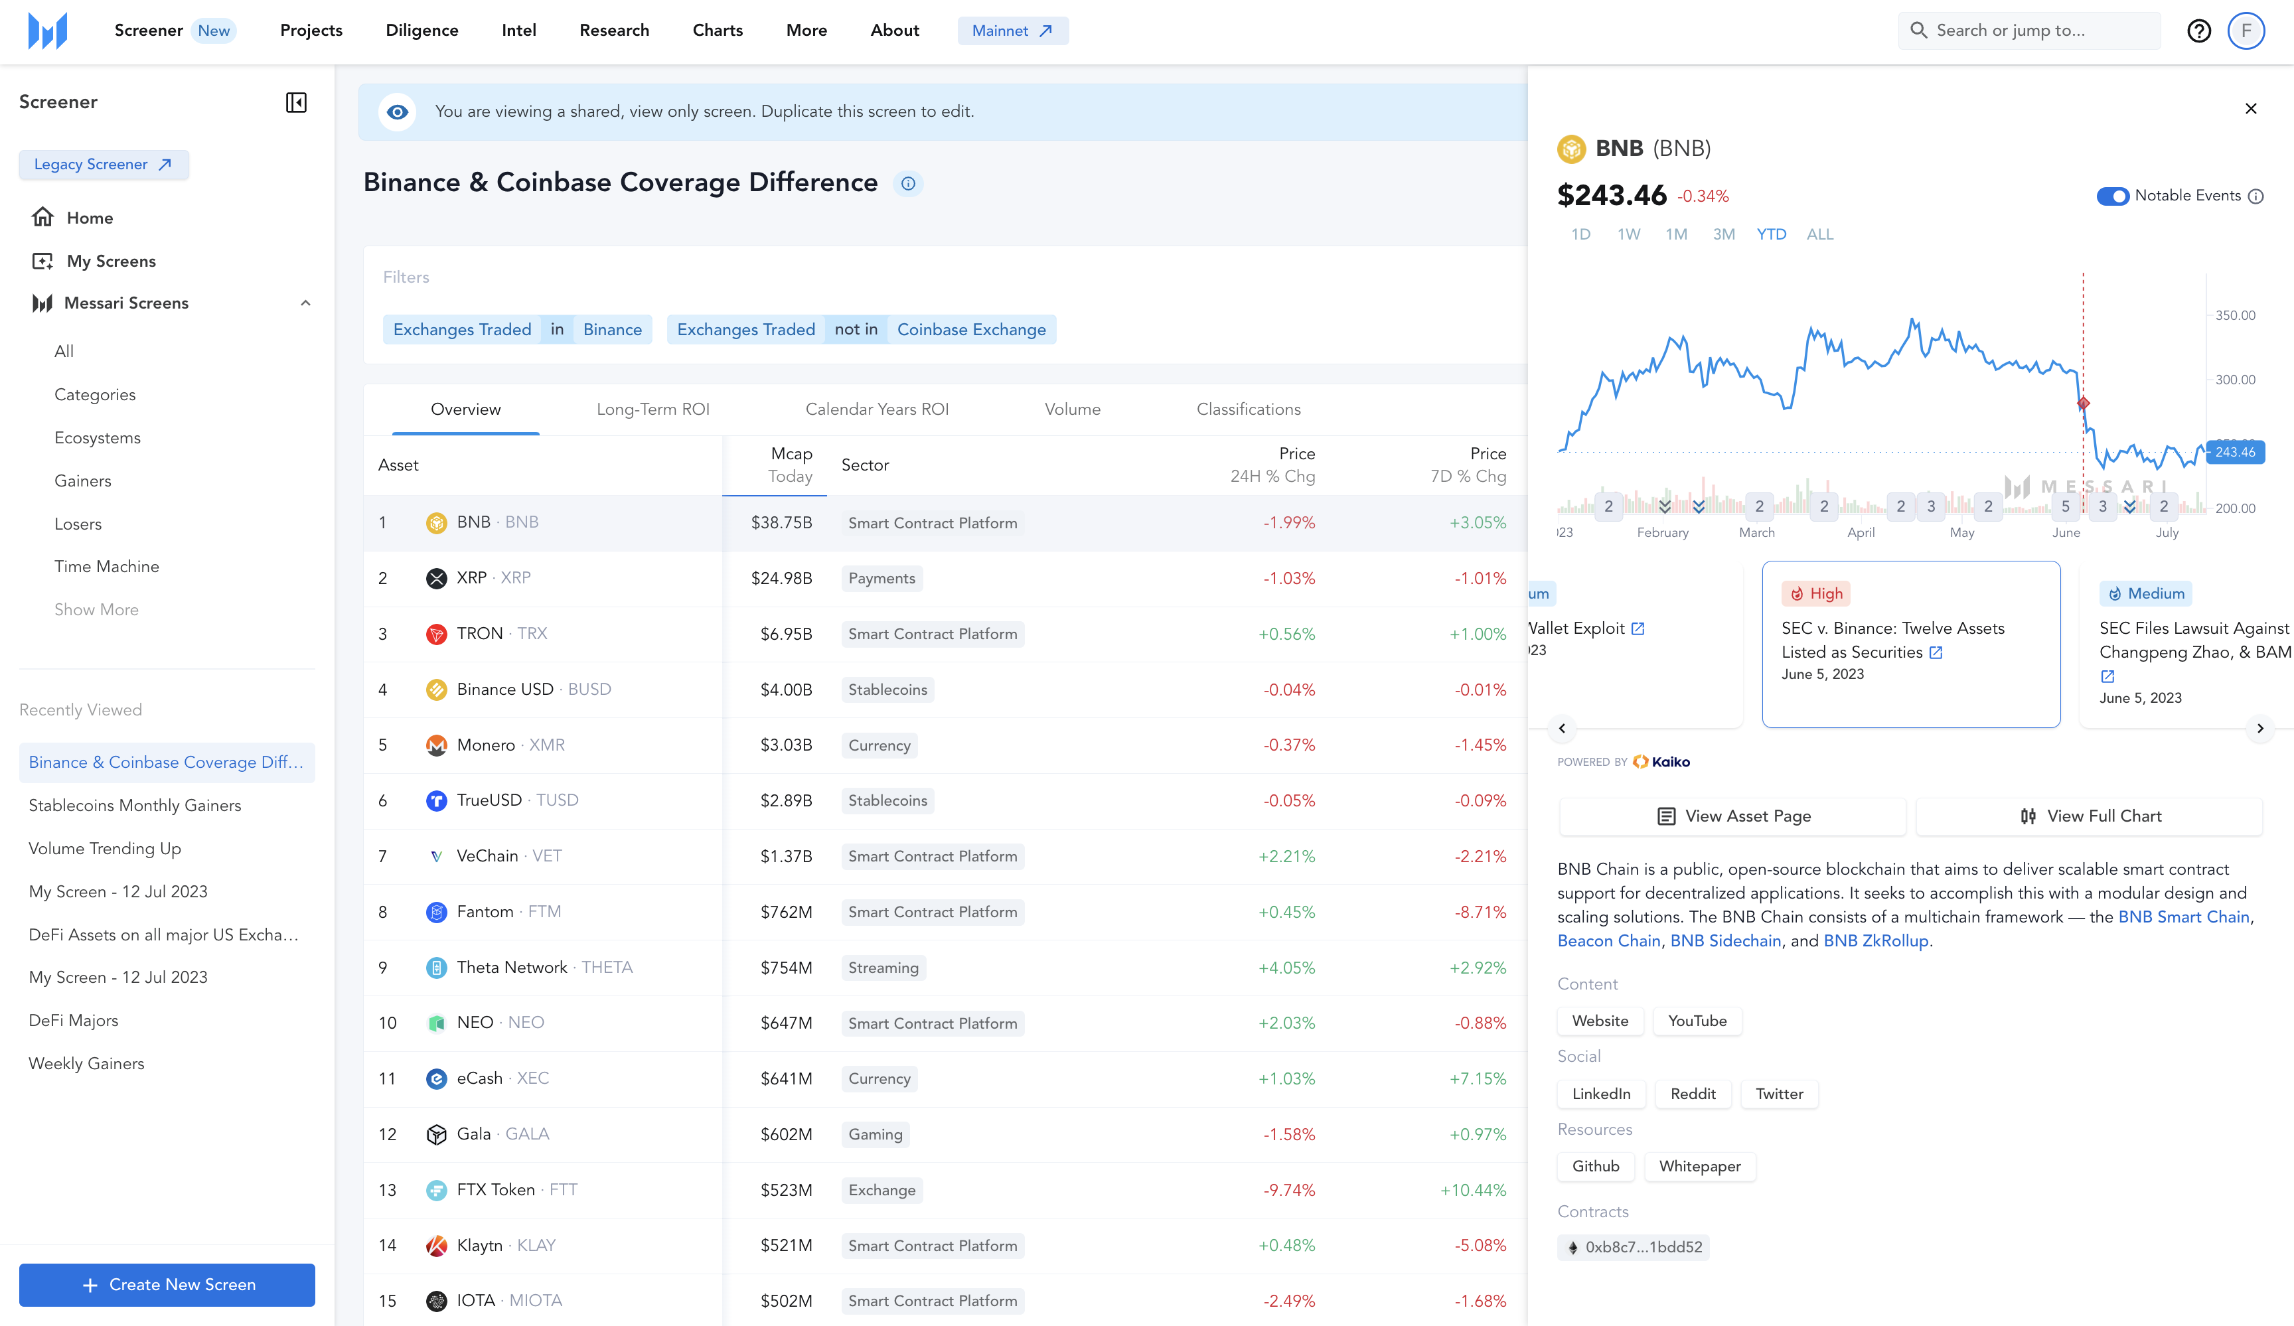This screenshot has height=1326, width=2294.
Task: Expand Show More in Messari Screens
Action: point(96,610)
